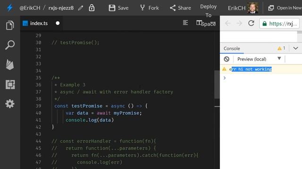This screenshot has height=169, width=302.
Task: Click the green lock icon in URL bar
Action: (x=265, y=23)
